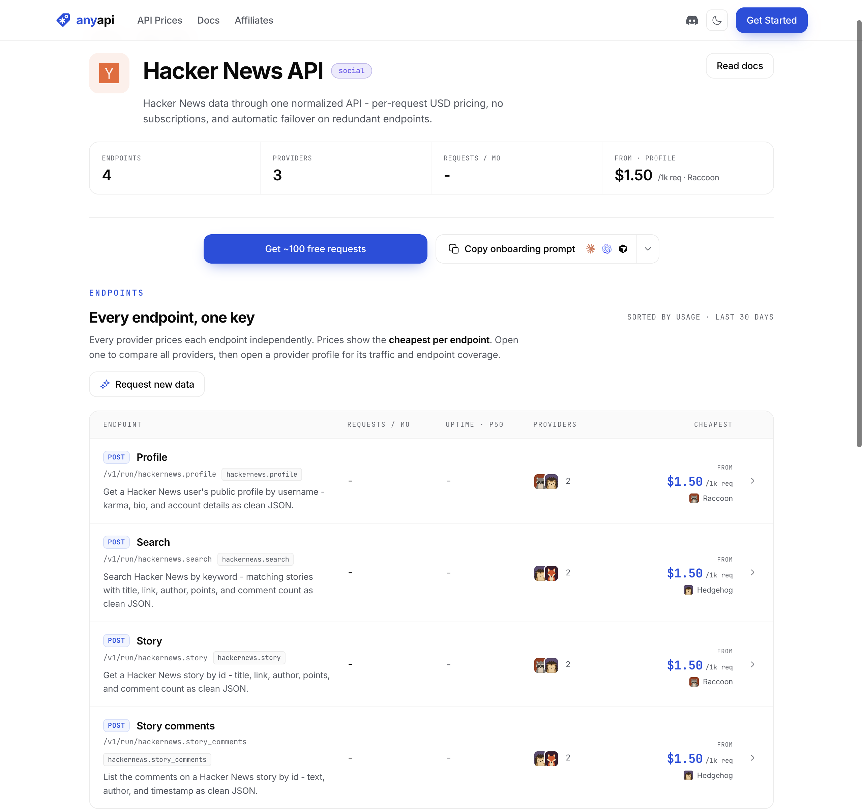Viewport: 863px width, 809px height.
Task: Click the black cube Cursor icon
Action: (x=623, y=249)
